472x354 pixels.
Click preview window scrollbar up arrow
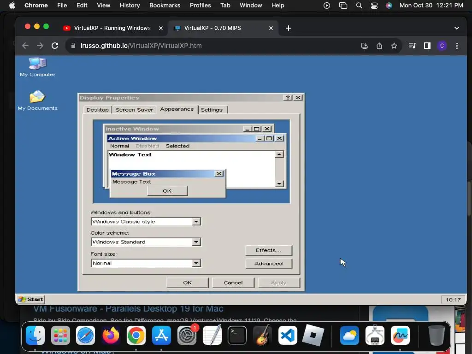[x=279, y=154]
